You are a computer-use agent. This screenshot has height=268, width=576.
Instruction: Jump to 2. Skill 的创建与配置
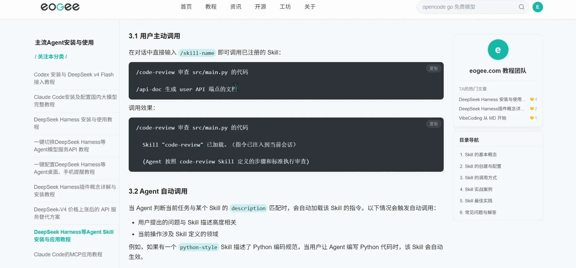[480, 166]
